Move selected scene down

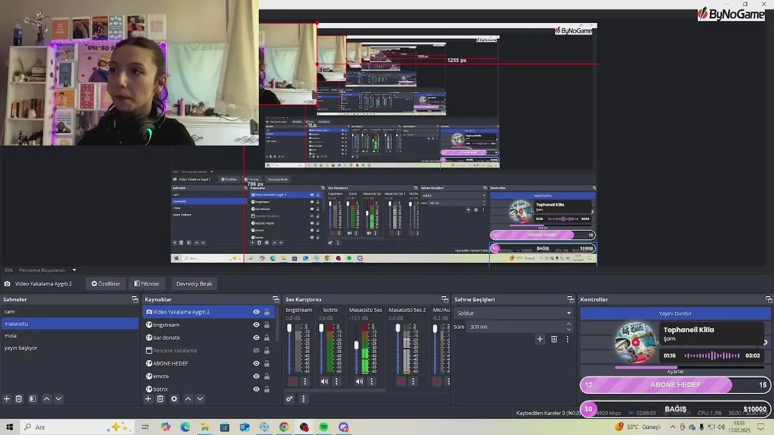(59, 399)
